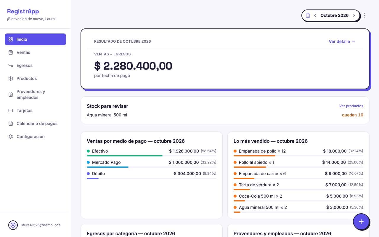
Task: Open the Egresos section in the sidebar
Action: [35, 65]
